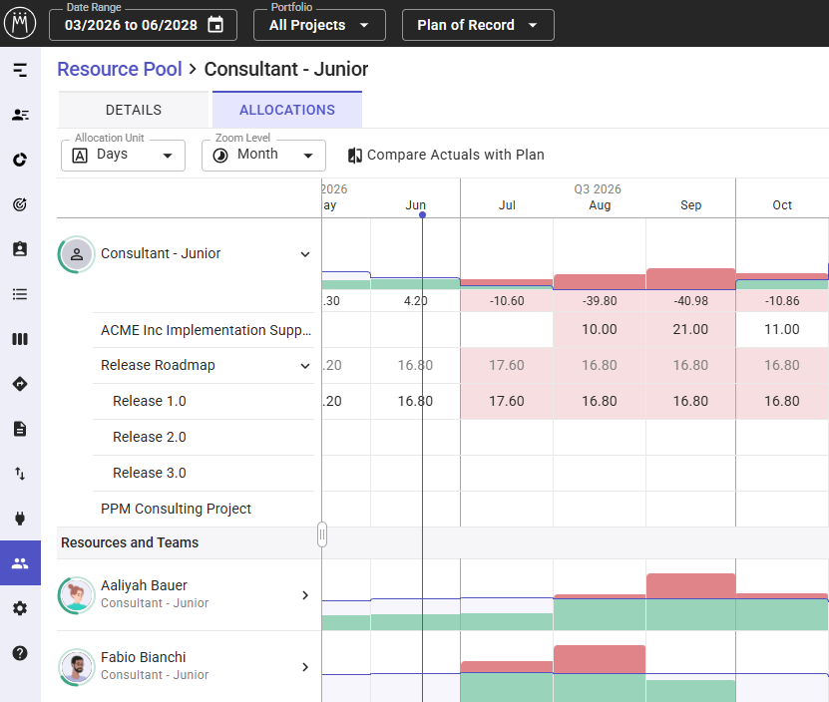Open the Zoom Level Month dropdown
Viewport: 829px width, 702px height.
[263, 156]
